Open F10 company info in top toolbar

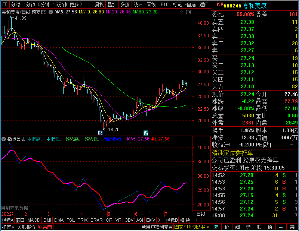click(164, 4)
